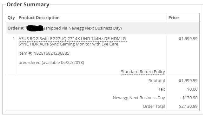Click the Qty column header
206x117 pixels.
[x=11, y=17]
